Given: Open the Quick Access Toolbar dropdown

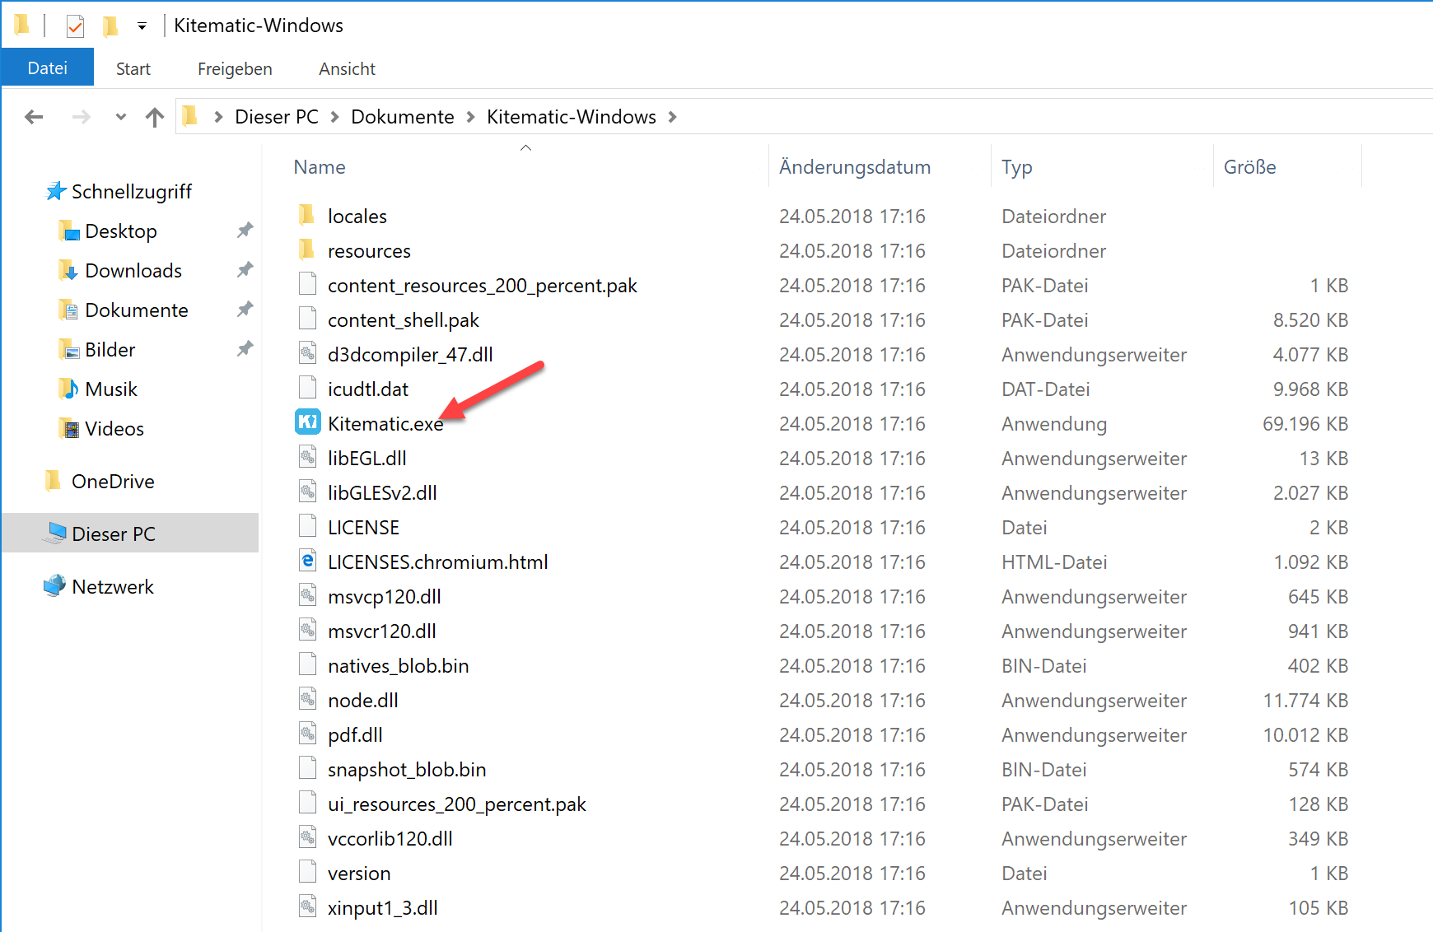Looking at the screenshot, I should pos(142,26).
